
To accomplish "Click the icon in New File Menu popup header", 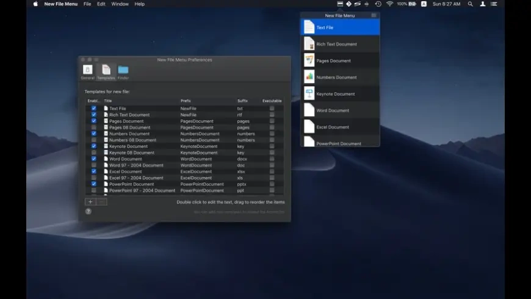I will [x=374, y=15].
